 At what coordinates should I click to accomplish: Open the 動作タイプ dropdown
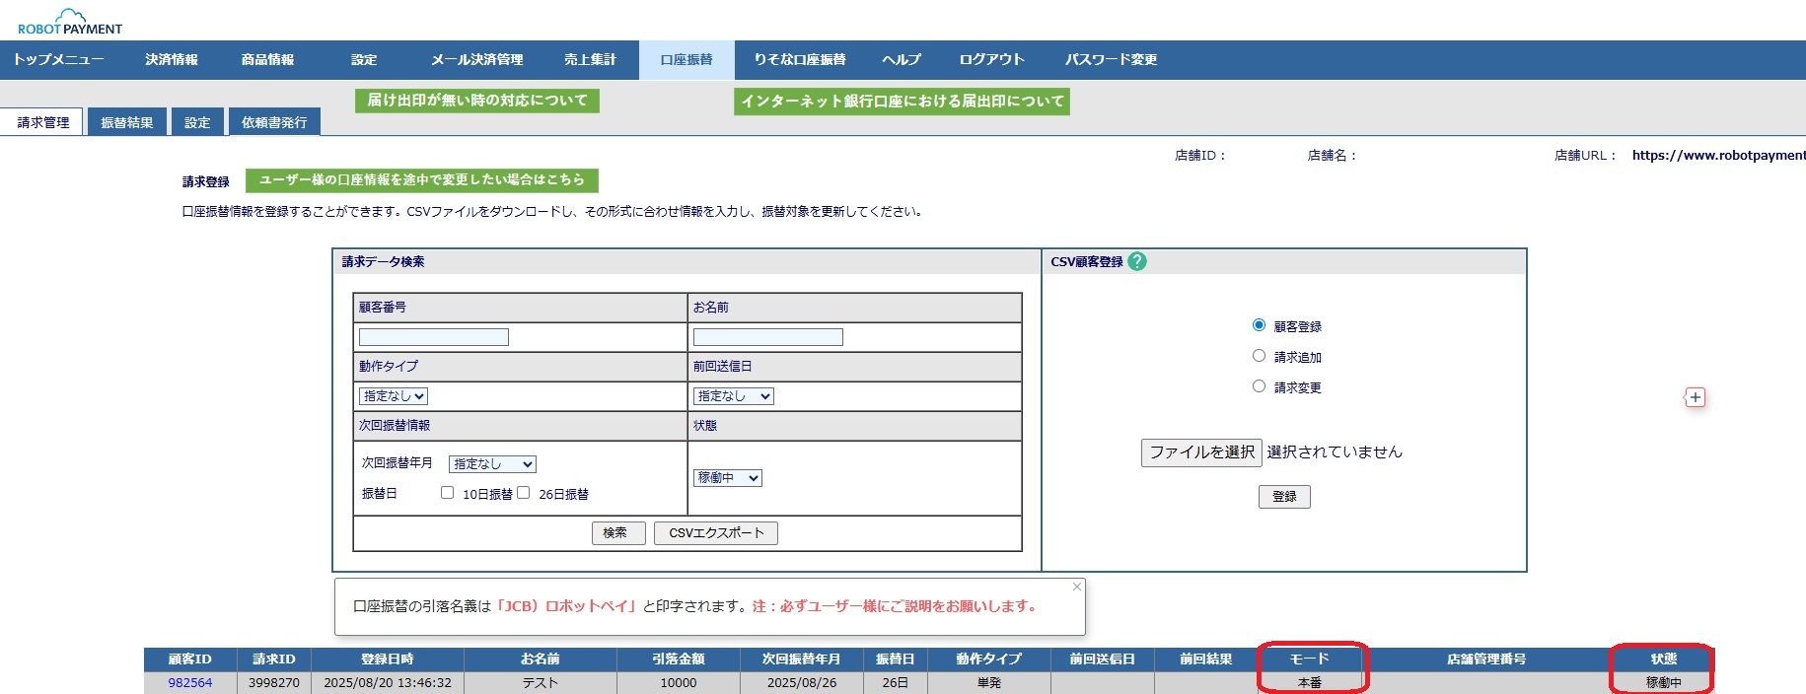tap(393, 396)
